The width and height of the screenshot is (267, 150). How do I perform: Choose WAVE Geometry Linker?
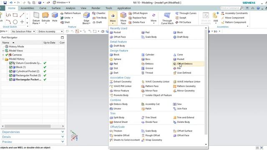[x=156, y=82]
